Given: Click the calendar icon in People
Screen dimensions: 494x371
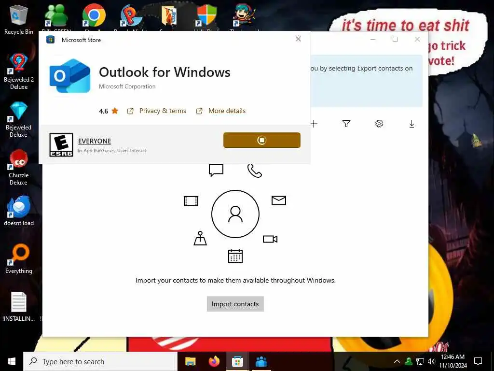Looking at the screenshot, I should tap(235, 256).
